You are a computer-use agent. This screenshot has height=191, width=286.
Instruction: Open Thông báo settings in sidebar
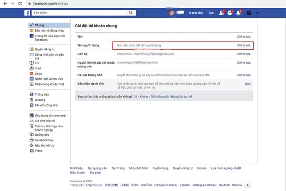tap(42, 94)
